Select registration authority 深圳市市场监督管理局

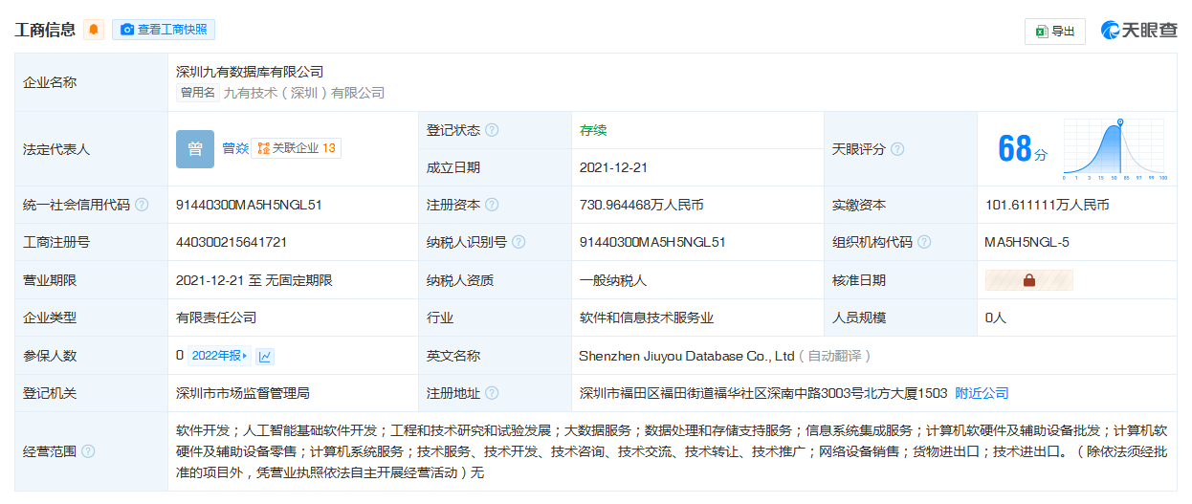point(243,393)
